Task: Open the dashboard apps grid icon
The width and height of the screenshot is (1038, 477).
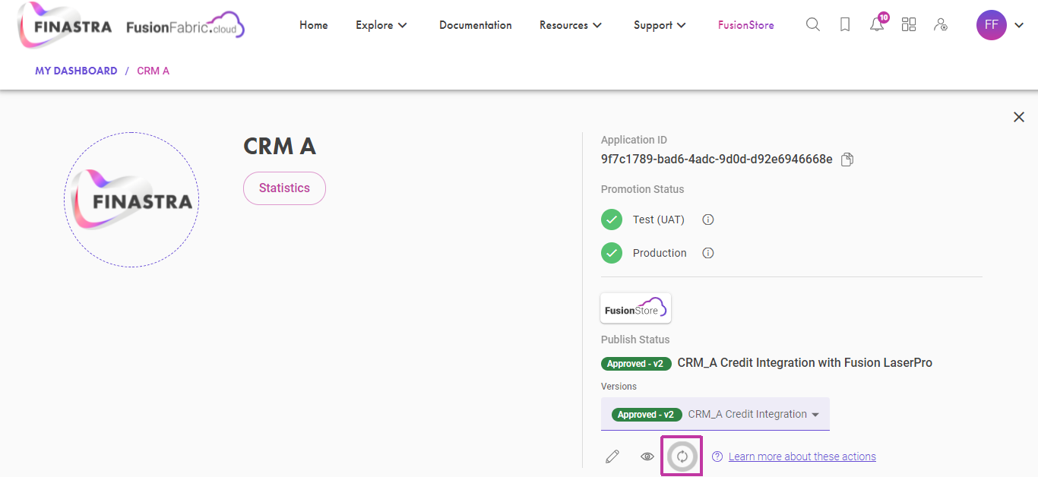Action: coord(909,25)
